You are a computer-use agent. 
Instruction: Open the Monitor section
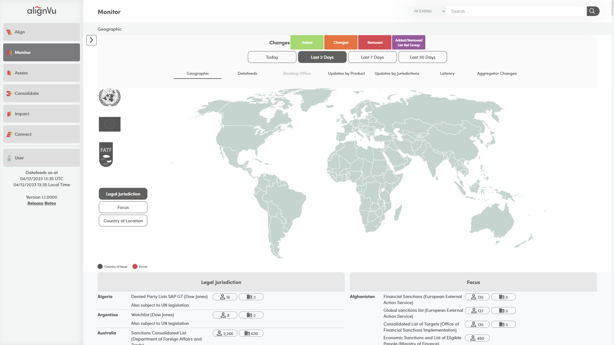point(42,52)
